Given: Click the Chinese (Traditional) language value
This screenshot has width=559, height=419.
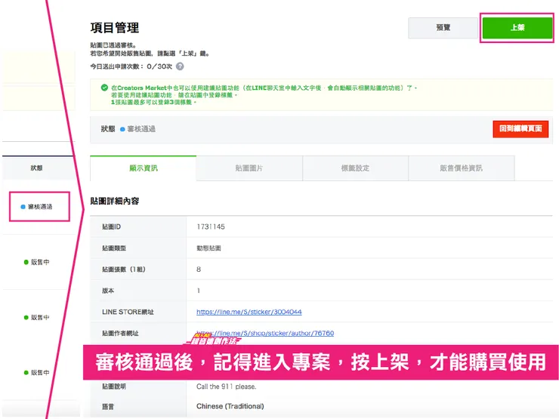Looking at the screenshot, I should [230, 406].
